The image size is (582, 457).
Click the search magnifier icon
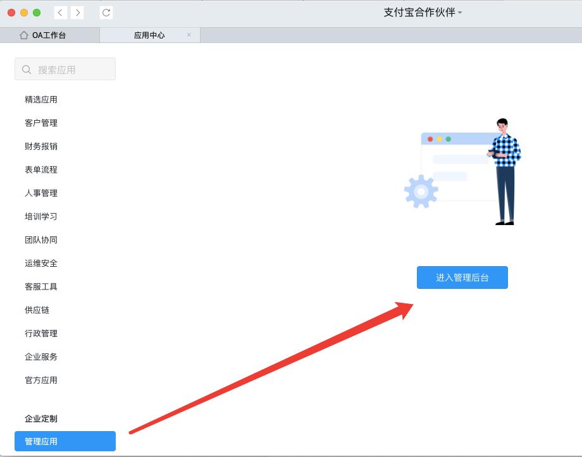(x=26, y=69)
